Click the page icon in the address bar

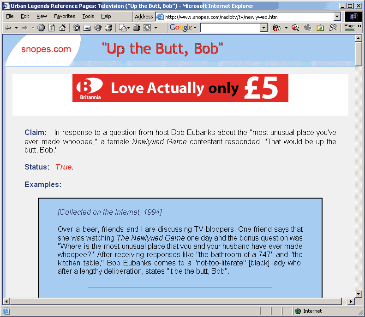[x=160, y=17]
